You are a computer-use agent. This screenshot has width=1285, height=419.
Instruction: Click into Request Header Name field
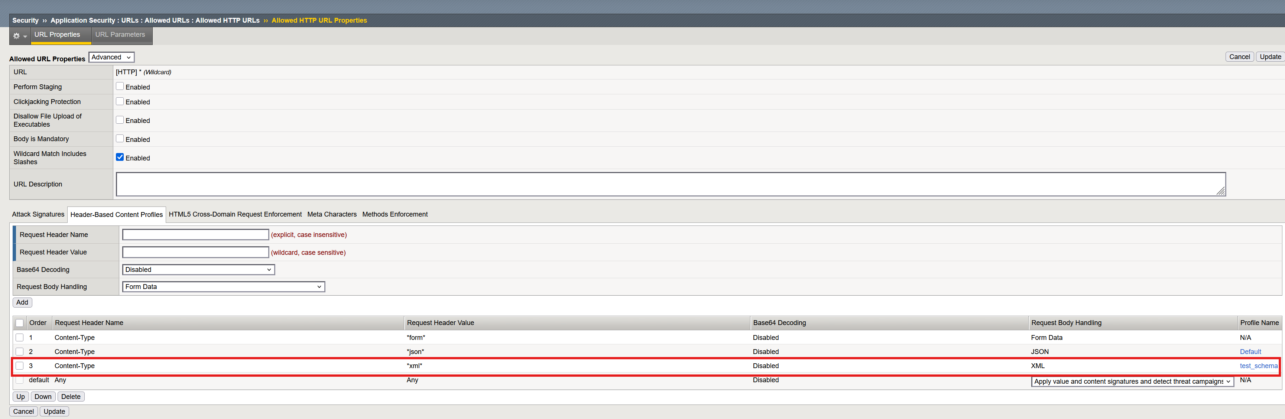[x=195, y=234]
